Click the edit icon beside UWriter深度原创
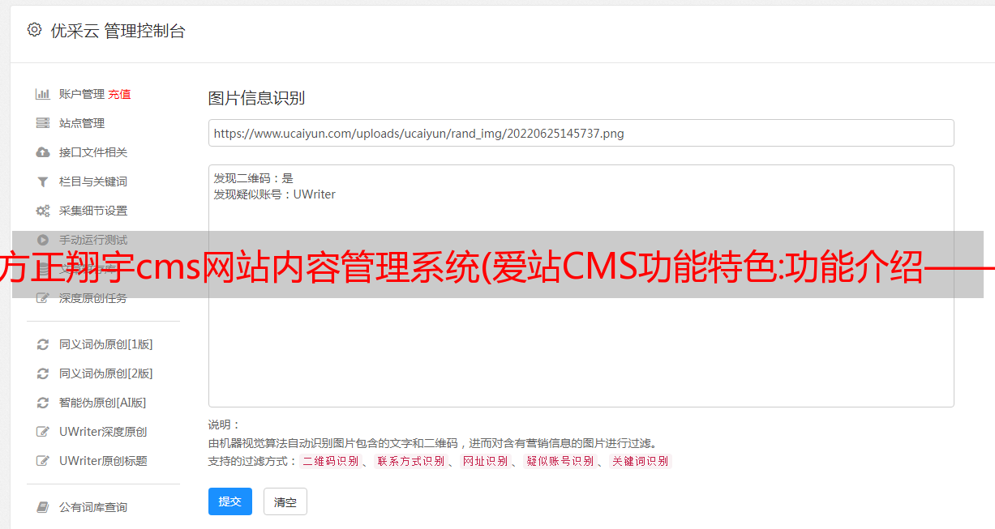 pos(43,432)
